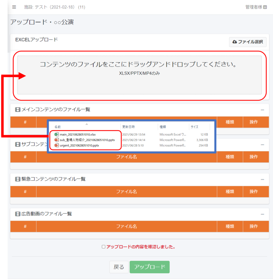Click the 種類 column header in explorer
Screen dimensions: 273x280
coord(163,127)
